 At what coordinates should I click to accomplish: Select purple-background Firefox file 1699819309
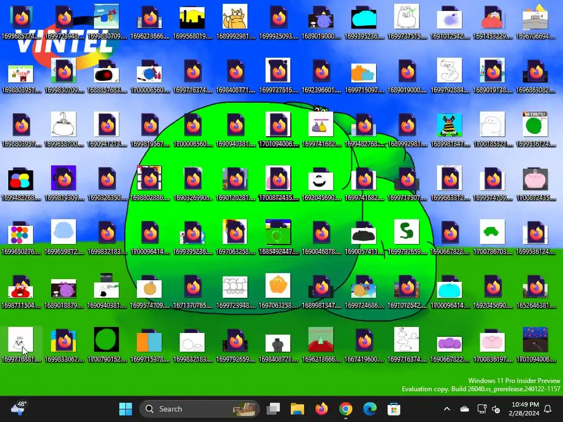point(64,184)
